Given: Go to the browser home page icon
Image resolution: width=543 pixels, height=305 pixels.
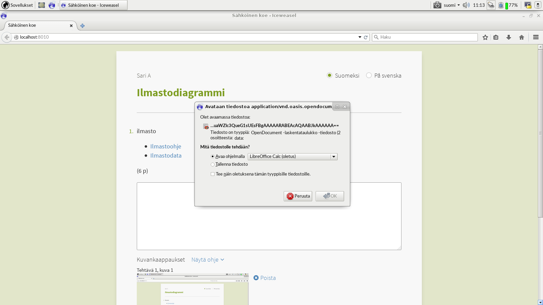Looking at the screenshot, I should tap(522, 37).
